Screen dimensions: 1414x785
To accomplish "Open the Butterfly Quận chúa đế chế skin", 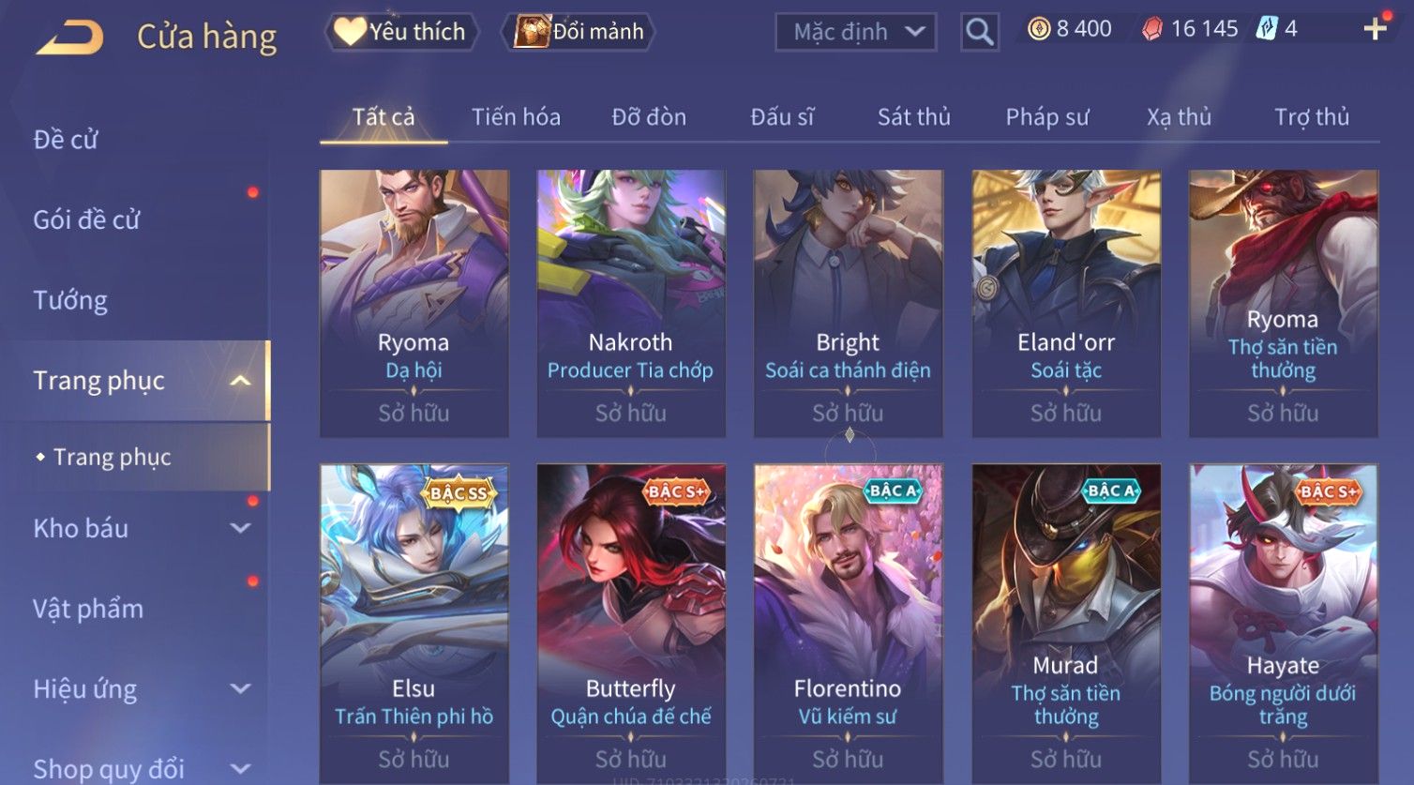I will pos(631,623).
